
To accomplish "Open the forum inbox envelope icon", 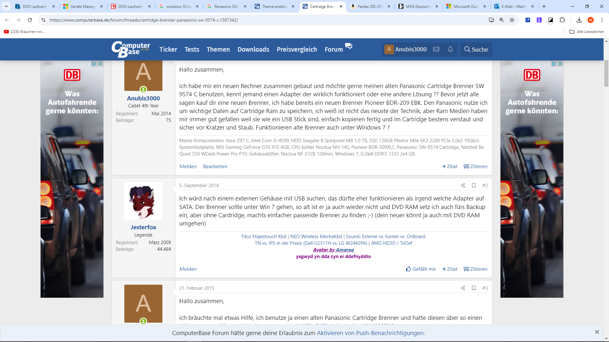I will pos(436,49).
